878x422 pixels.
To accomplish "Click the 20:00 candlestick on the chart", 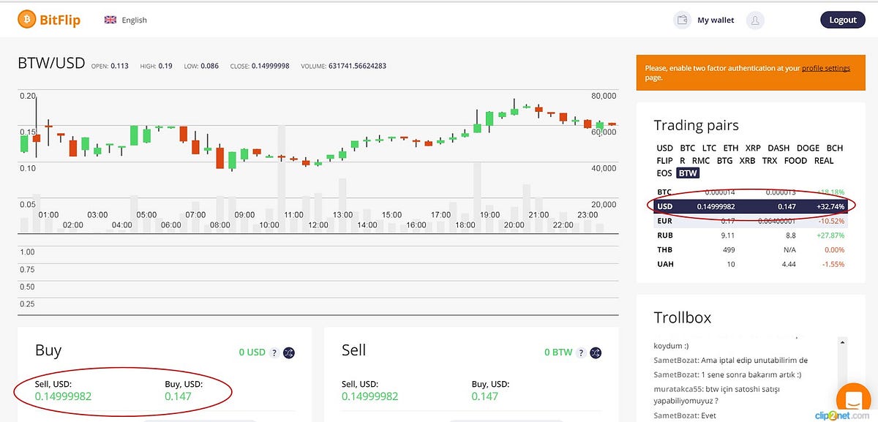I will (514, 110).
